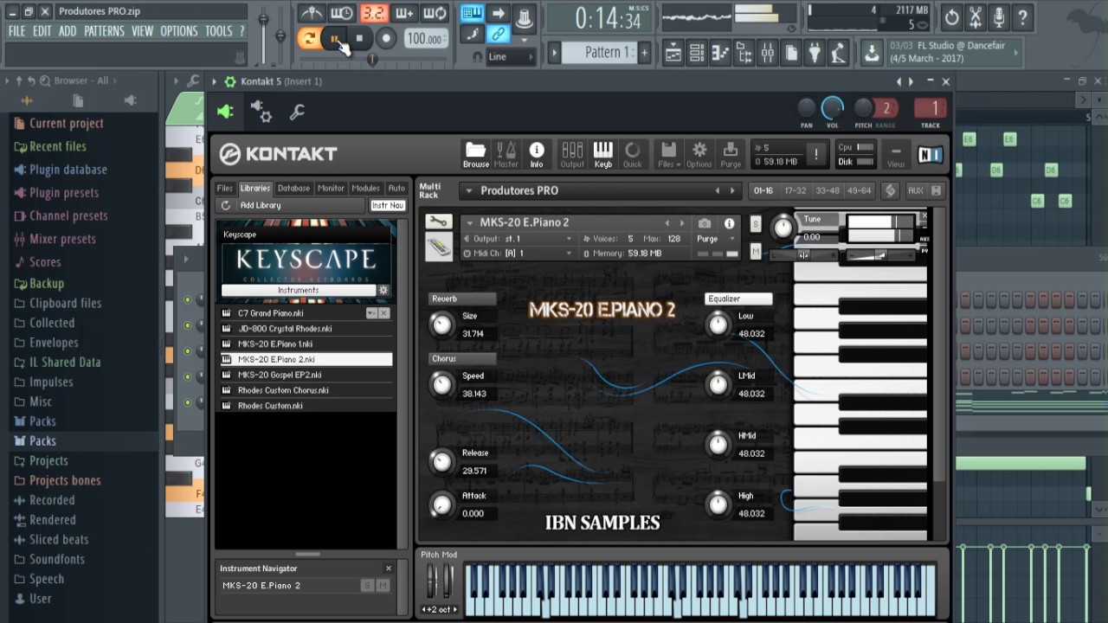
Task: Toggle Kontakt Master editor view
Action: tap(506, 154)
